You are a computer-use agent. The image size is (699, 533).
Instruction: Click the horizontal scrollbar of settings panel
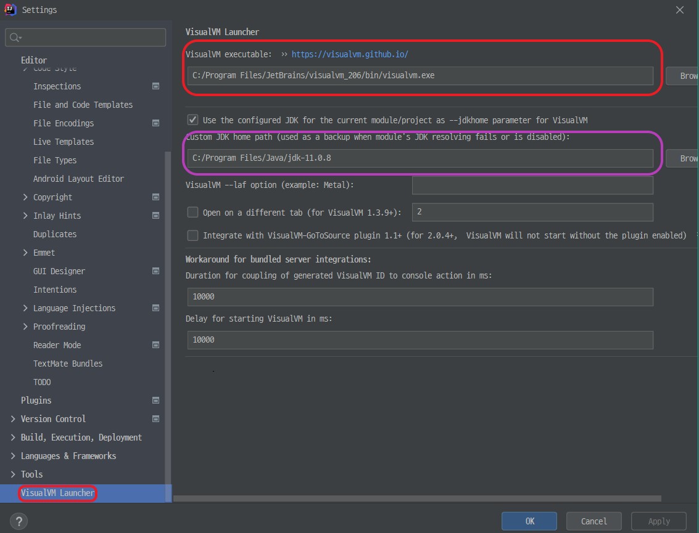[x=417, y=498]
